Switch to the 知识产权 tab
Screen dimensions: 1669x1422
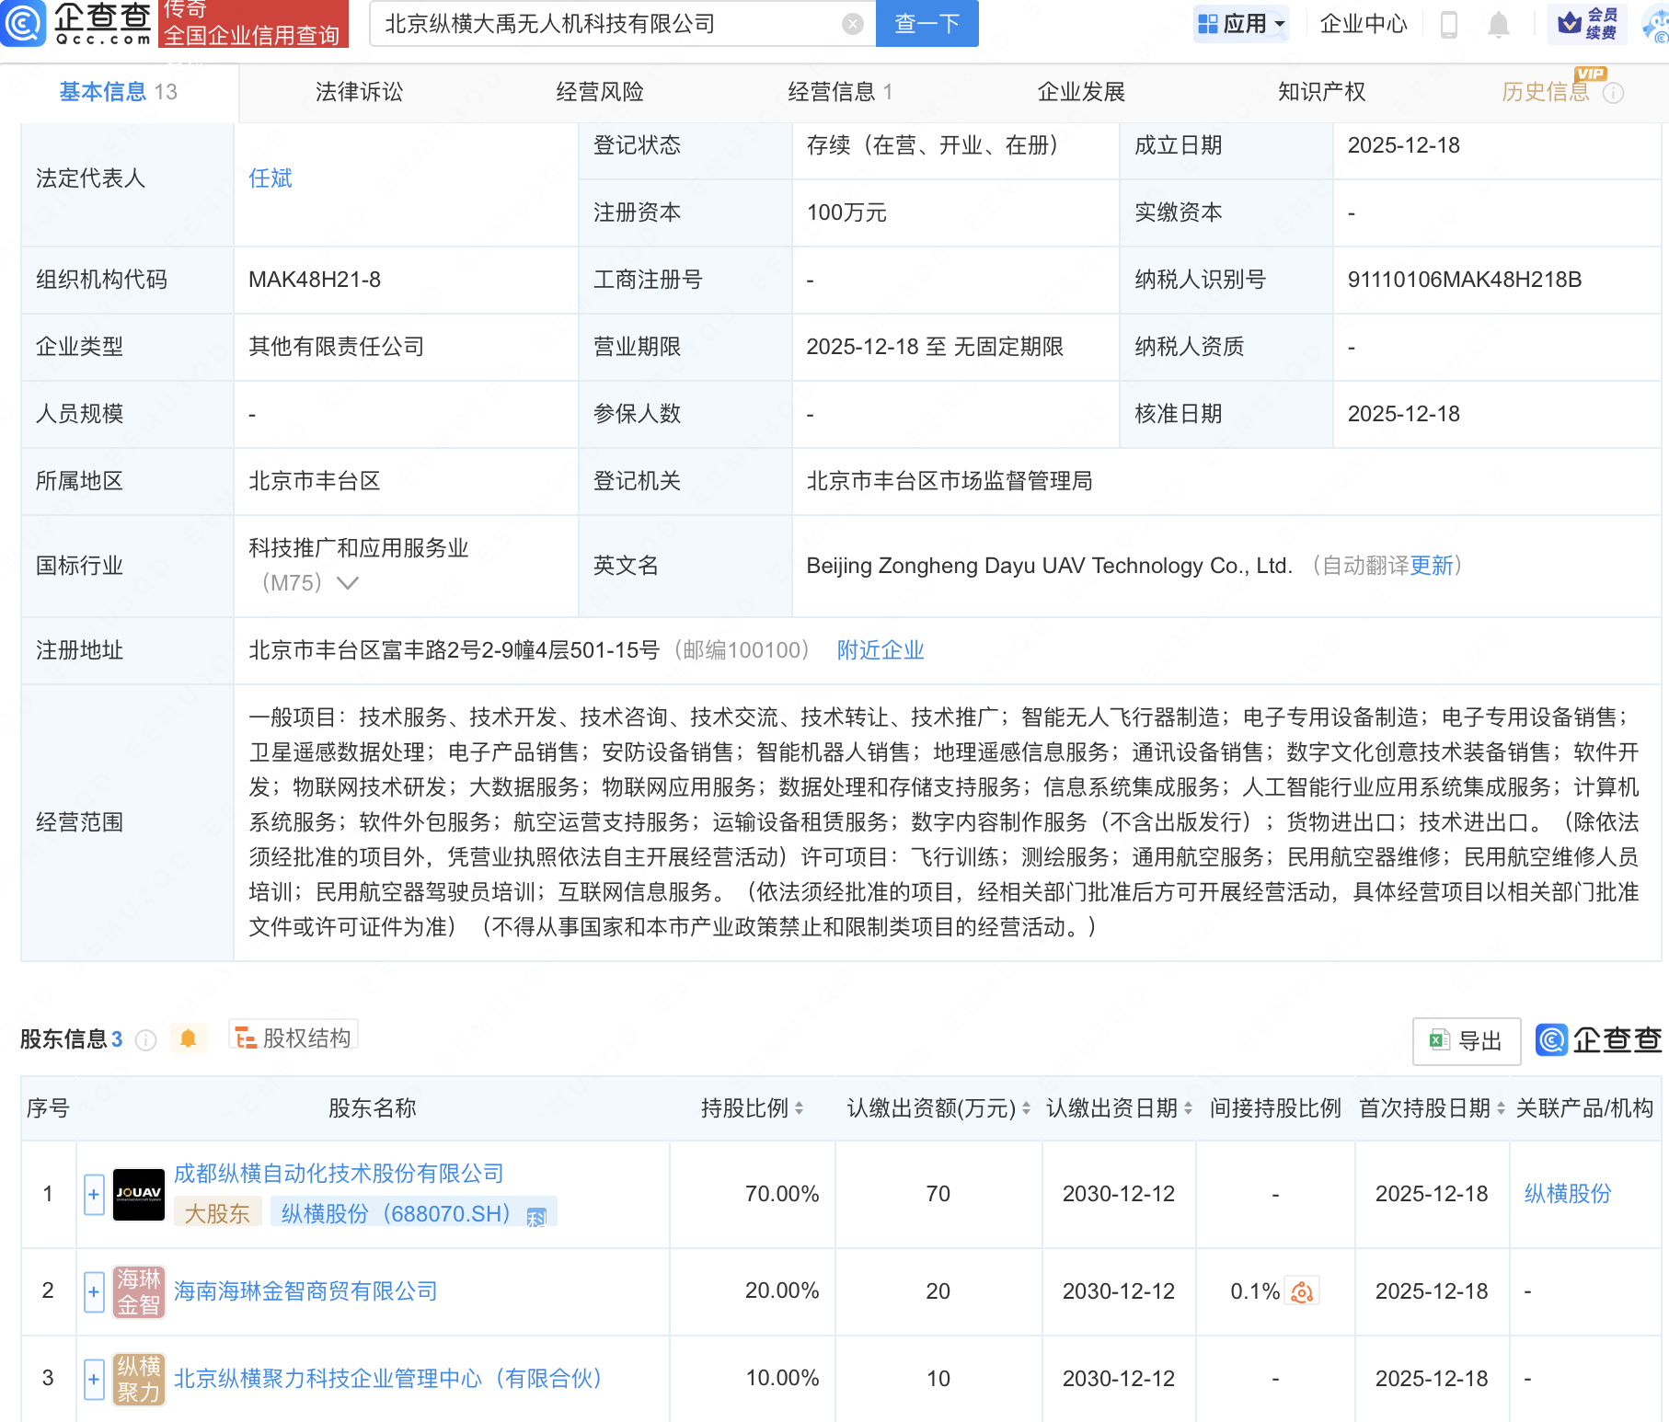tap(1320, 91)
